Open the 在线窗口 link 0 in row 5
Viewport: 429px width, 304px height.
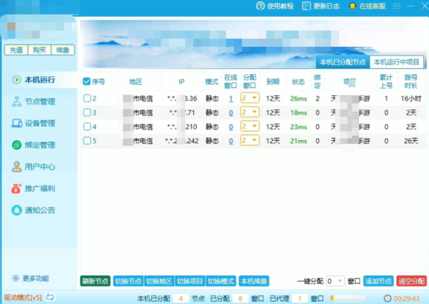(x=231, y=141)
